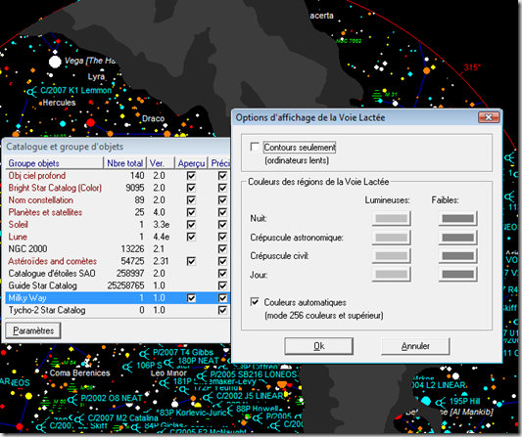Click Annuler to cancel the dialog
This screenshot has height=437, width=522.
415,346
